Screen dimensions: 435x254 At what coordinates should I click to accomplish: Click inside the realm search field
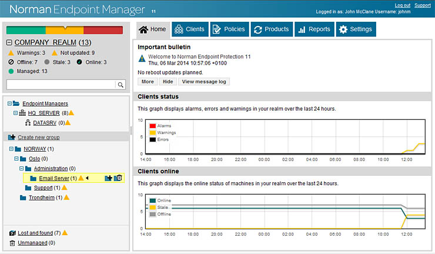[61, 85]
